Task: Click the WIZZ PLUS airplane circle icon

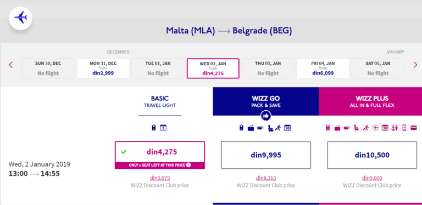Action: coord(375,128)
